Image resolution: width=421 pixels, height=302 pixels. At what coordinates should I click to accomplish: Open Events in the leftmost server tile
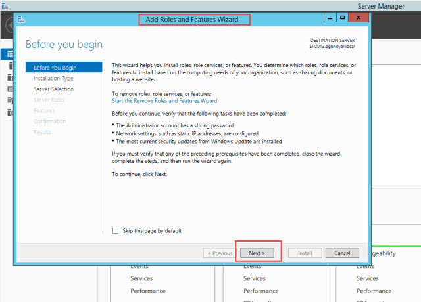coord(139,267)
